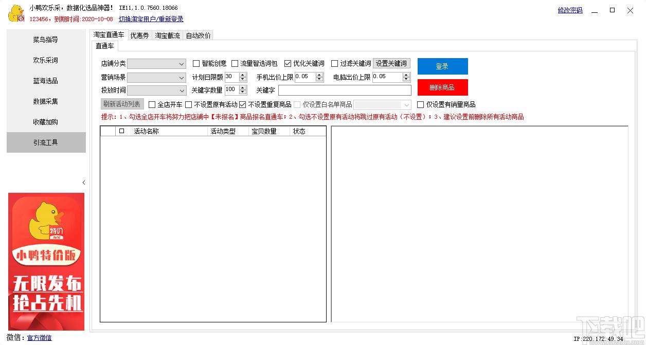Viewport: 646px width, 345px height.
Task: Click the 手机出价上限 number field
Action: [x=305, y=77]
